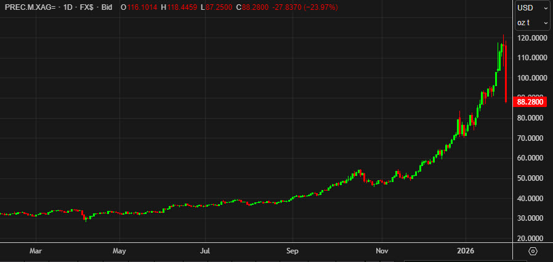The width and height of the screenshot is (553, 262).
Task: Click the May label on time axis
Action: (x=119, y=251)
